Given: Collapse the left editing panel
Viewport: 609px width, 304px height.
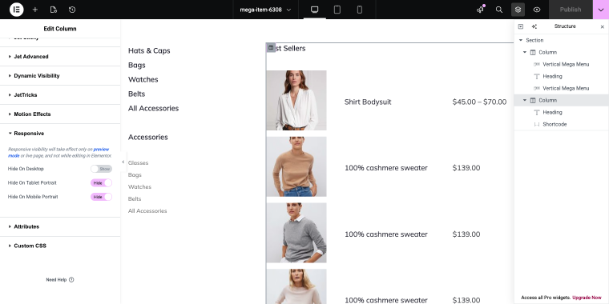Looking at the screenshot, I should coord(123,162).
